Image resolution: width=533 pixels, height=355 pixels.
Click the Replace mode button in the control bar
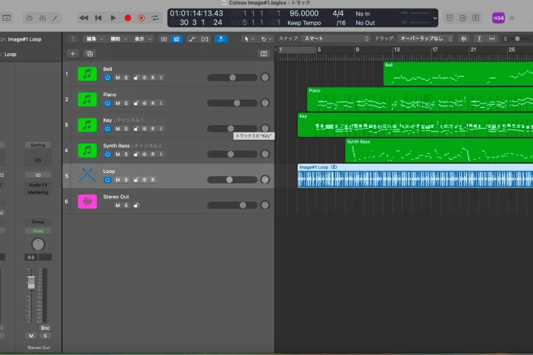[449, 18]
